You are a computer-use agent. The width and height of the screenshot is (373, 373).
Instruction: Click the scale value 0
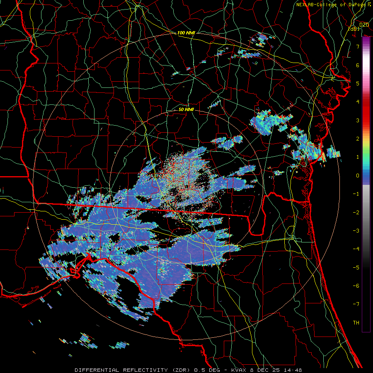tap(358, 176)
